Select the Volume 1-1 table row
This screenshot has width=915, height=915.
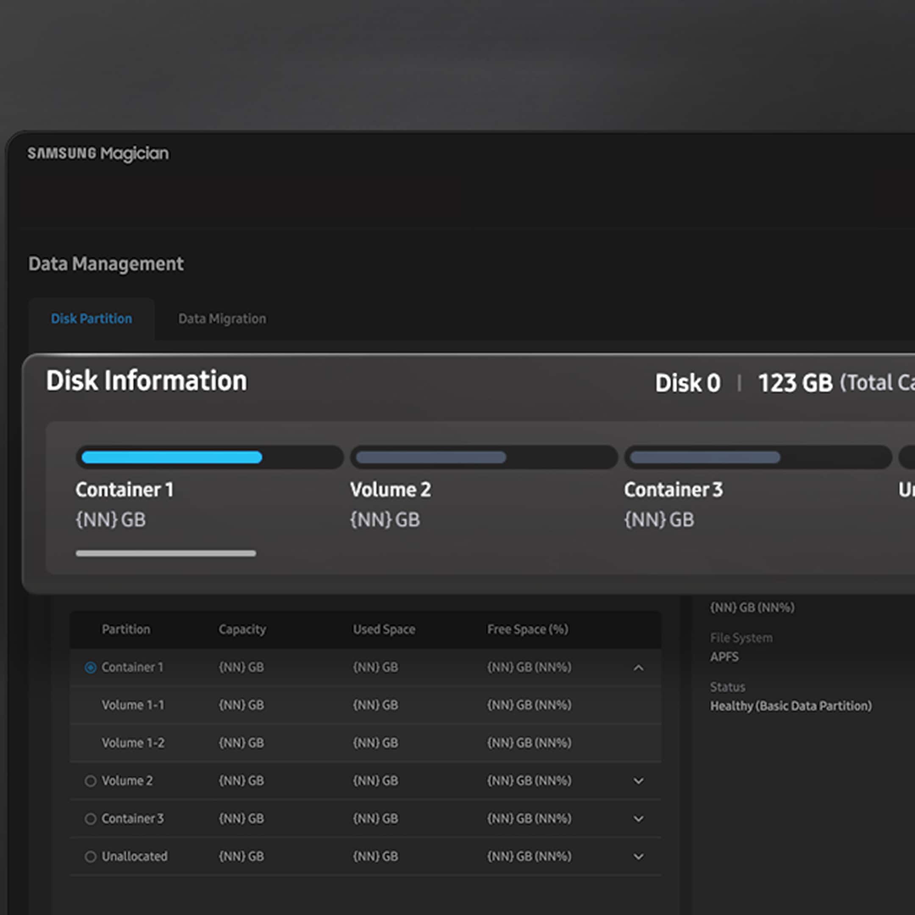click(x=133, y=705)
